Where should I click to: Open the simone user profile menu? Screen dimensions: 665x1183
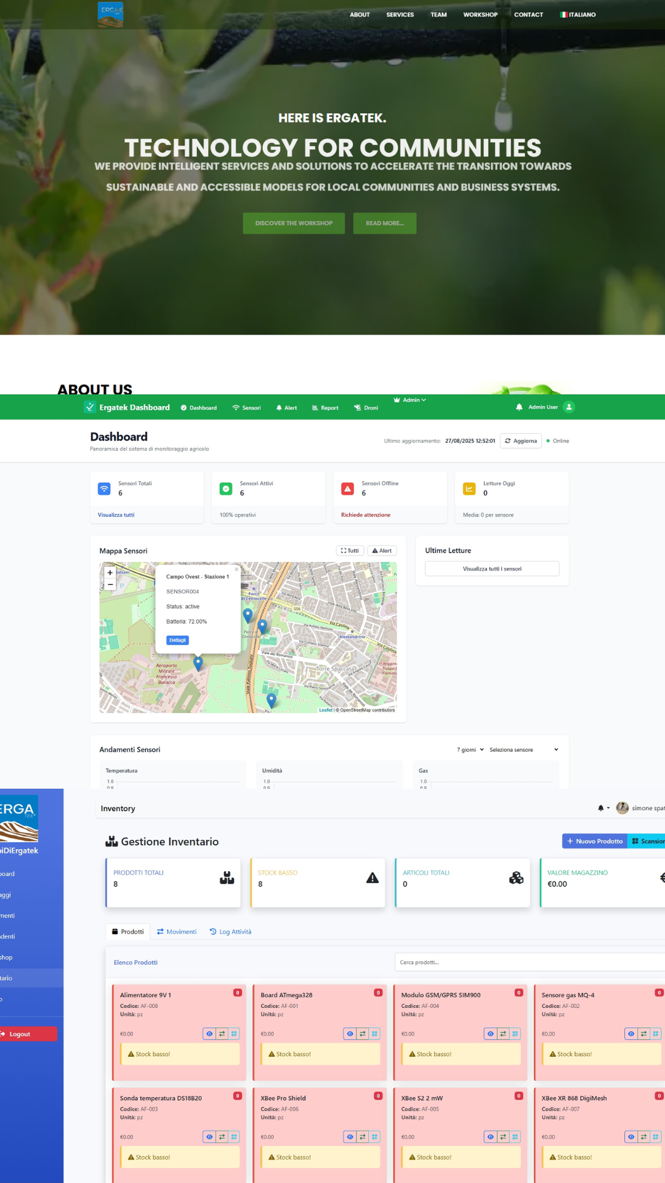pos(640,808)
